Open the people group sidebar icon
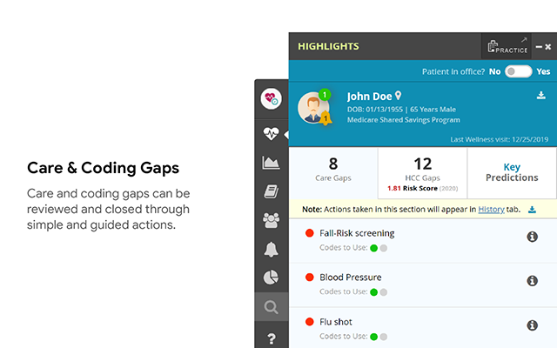557x348 pixels. click(x=271, y=220)
